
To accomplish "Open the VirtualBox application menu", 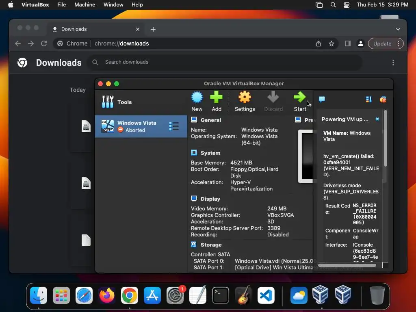I will click(x=35, y=5).
